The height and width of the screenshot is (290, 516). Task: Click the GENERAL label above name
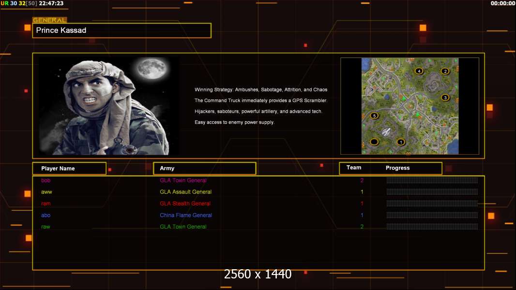(49, 20)
